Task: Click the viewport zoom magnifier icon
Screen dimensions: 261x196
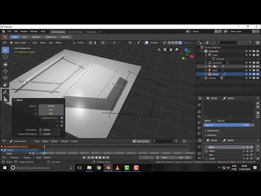Action: click(177, 50)
